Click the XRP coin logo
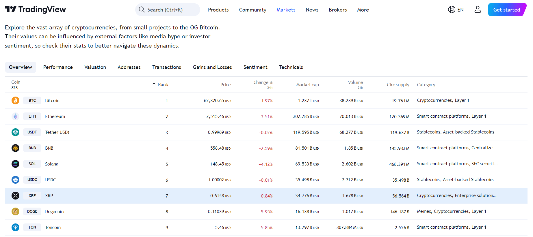Viewport: 533px width, 237px height. click(15, 195)
